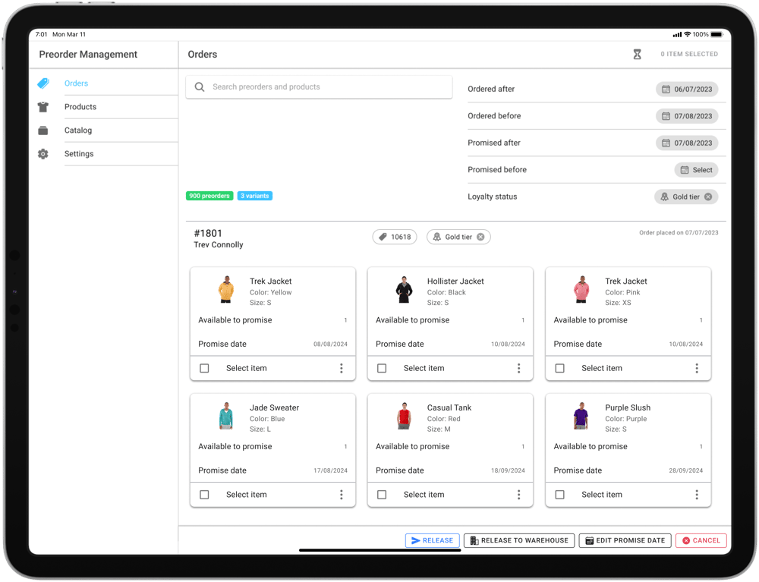This screenshot has width=759, height=582.
Task: Click the hourglass icon in Orders header
Action: pyautogui.click(x=637, y=54)
